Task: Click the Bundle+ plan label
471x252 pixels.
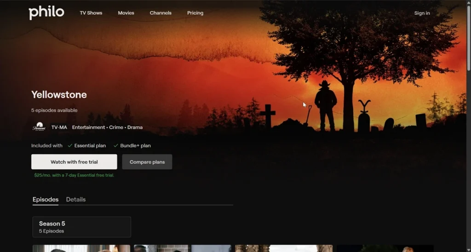Action: [x=136, y=146]
